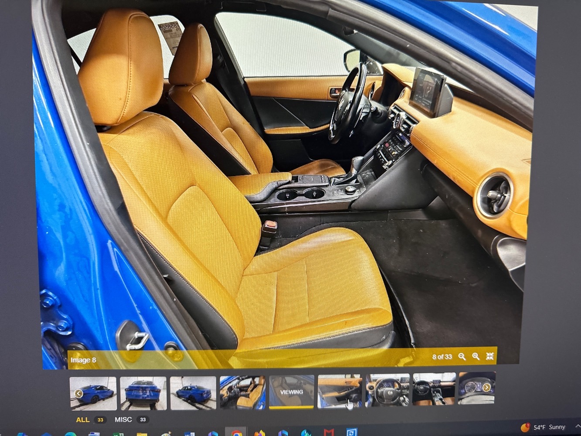Click the '8 of 33' counter
This screenshot has height=436, width=581.
[x=442, y=357]
